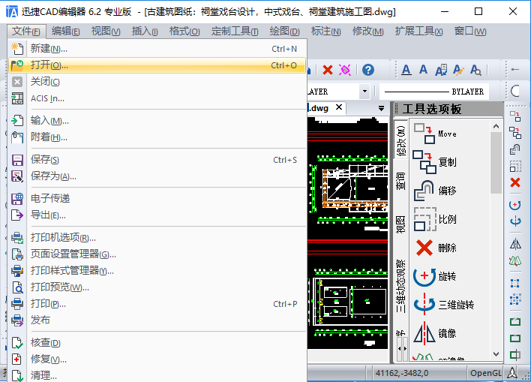Switch to the 修改(M) palette tab

click(401, 140)
